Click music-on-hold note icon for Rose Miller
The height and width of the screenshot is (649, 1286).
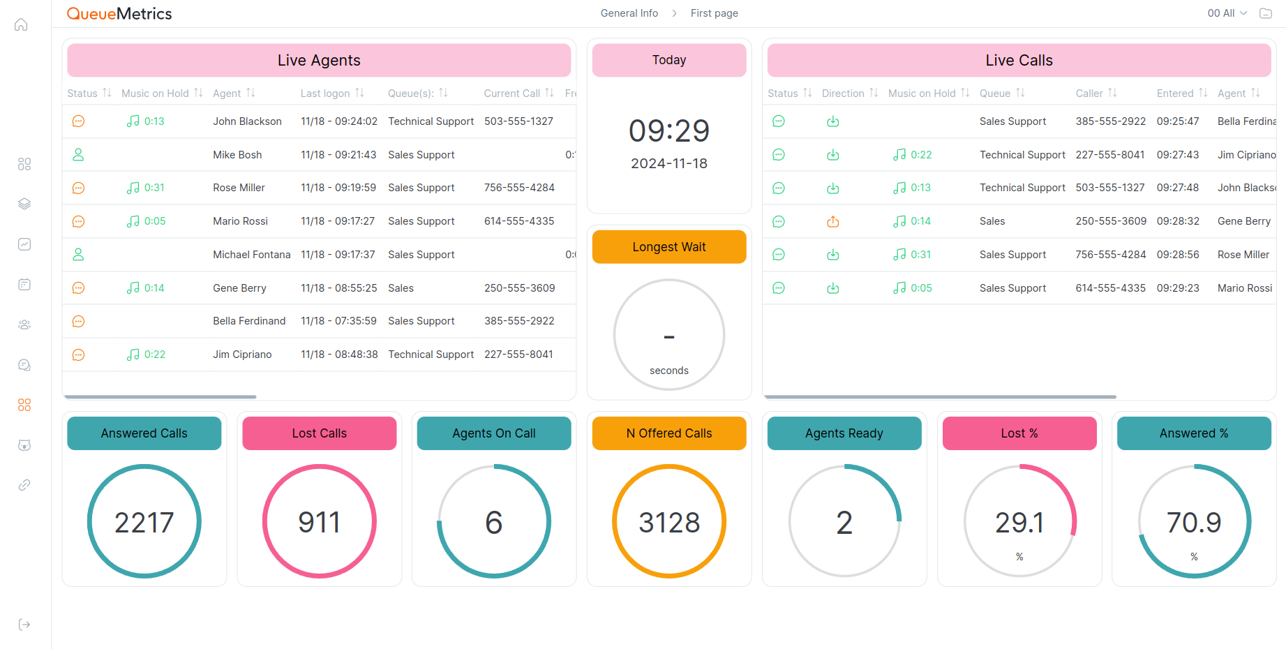[x=133, y=188]
